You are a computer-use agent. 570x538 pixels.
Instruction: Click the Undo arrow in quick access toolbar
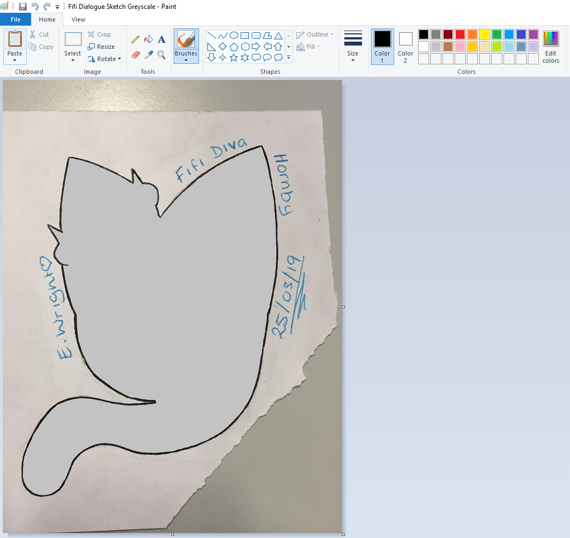click(x=34, y=7)
